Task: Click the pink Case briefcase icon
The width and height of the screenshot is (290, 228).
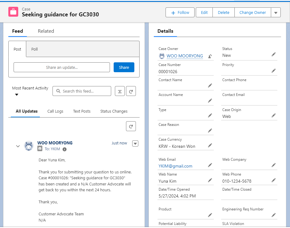Action: 13,12
